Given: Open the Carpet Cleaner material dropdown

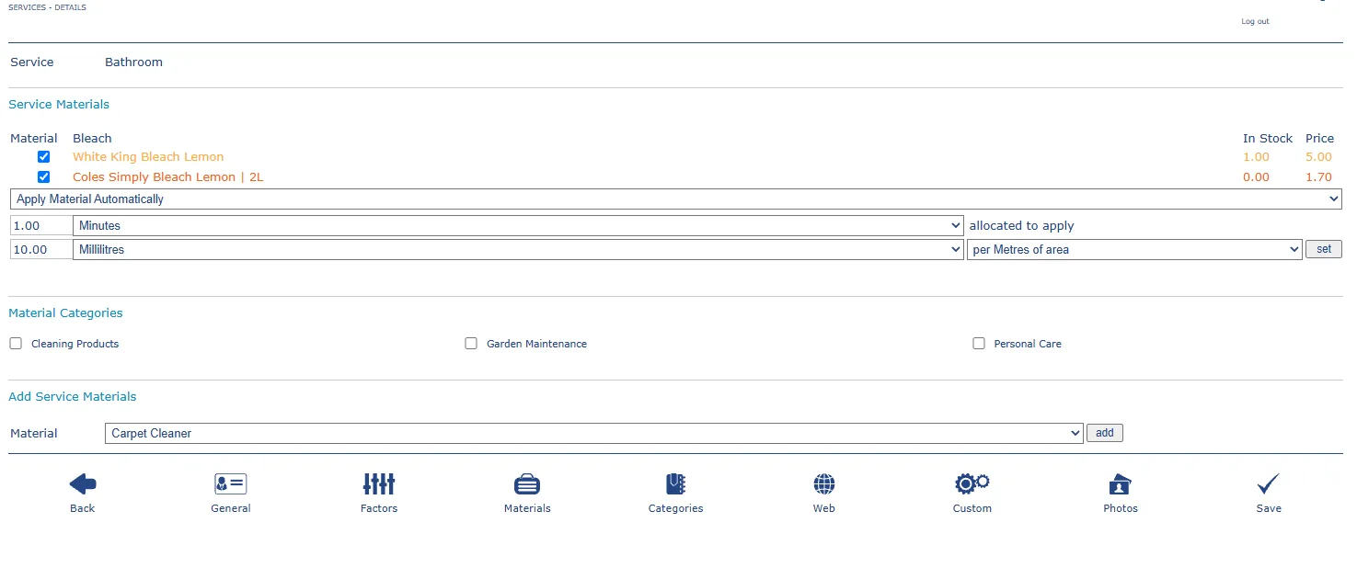Looking at the screenshot, I should tap(594, 434).
